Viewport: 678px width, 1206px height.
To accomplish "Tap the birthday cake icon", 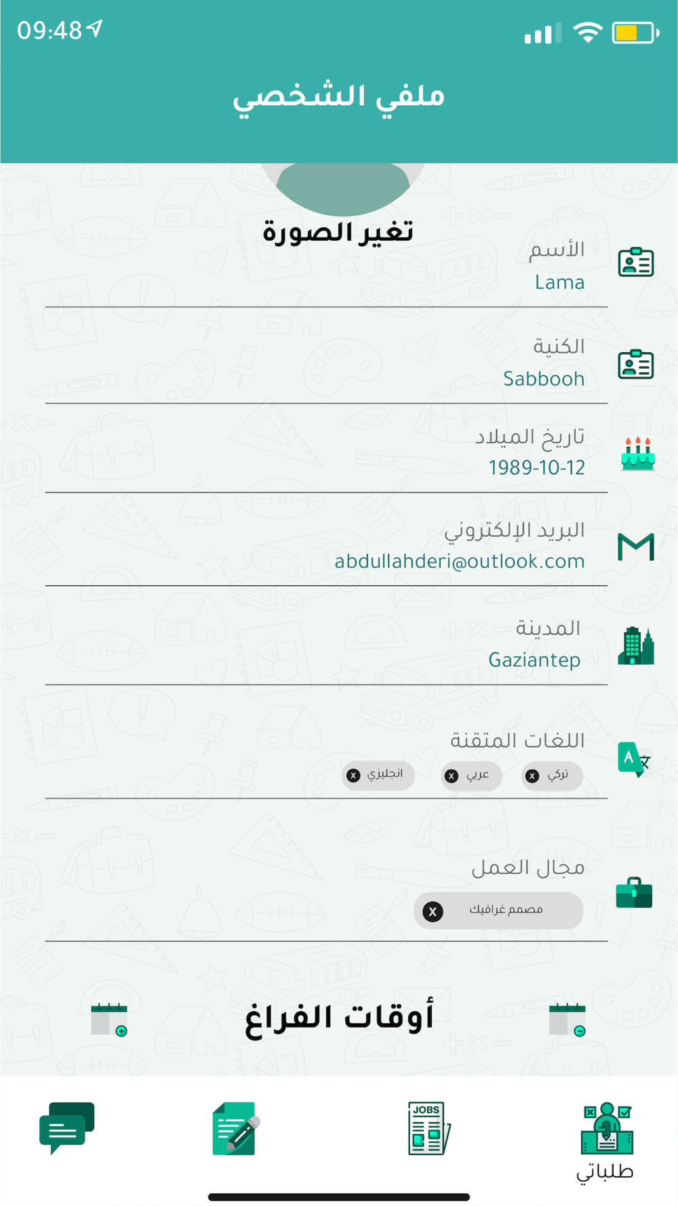I will pos(637,454).
